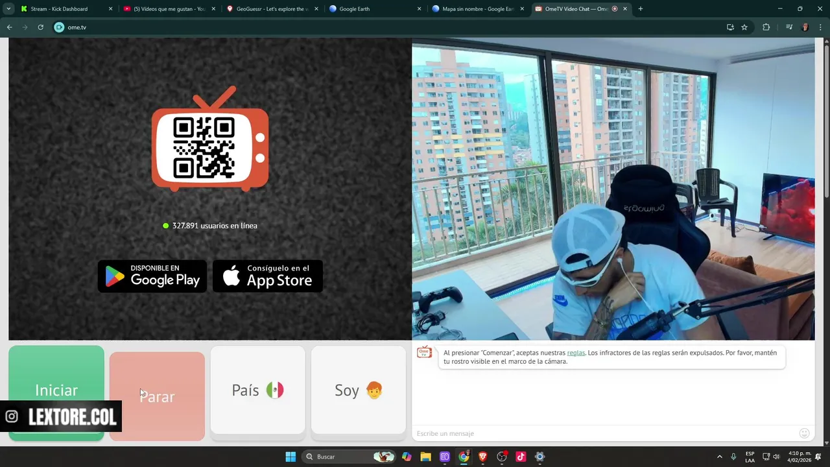
Task: Open Brave browser from the taskbar
Action: click(482, 457)
